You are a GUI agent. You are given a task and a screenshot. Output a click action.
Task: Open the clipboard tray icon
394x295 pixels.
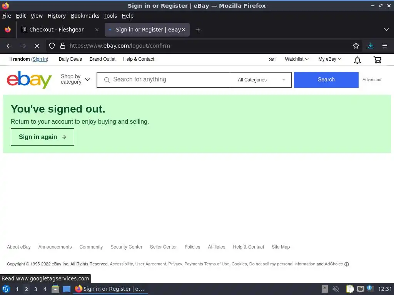(x=350, y=289)
